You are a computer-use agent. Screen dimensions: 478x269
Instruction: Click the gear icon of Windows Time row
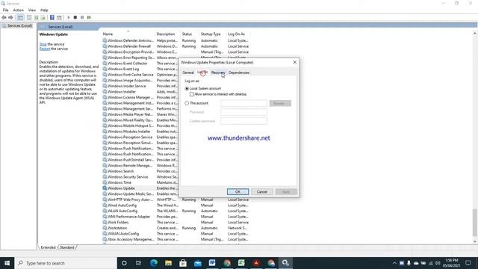point(105,182)
